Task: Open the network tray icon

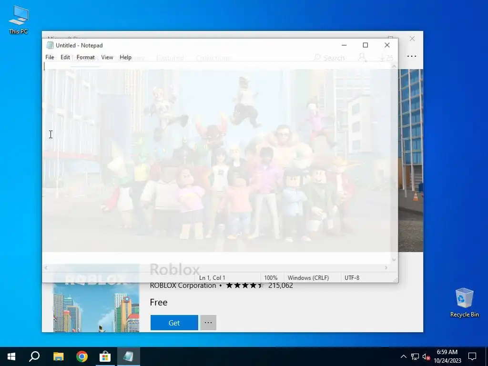Action: [x=415, y=356]
